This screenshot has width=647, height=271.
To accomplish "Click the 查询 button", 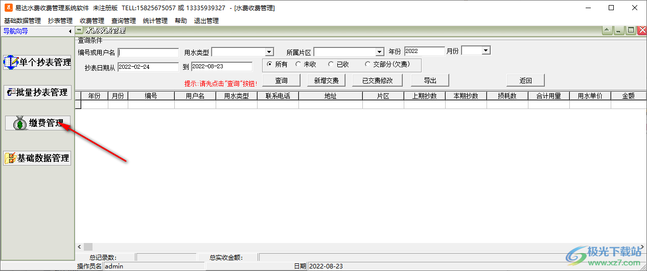I will (x=281, y=80).
